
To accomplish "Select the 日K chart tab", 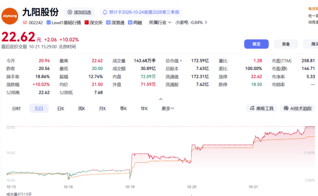I will tap(61, 109).
